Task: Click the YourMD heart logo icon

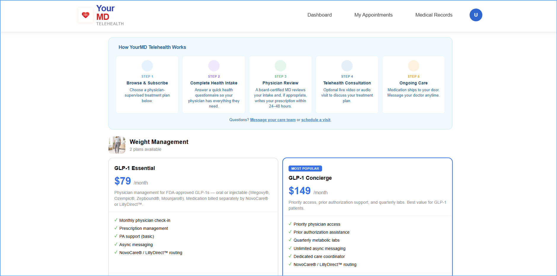Action: (x=86, y=15)
